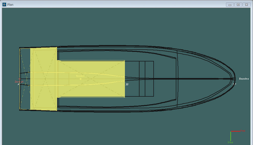The image size is (253, 145).
Task: Click the 'Zero pt.' marker label
Action: pyautogui.click(x=19, y=82)
